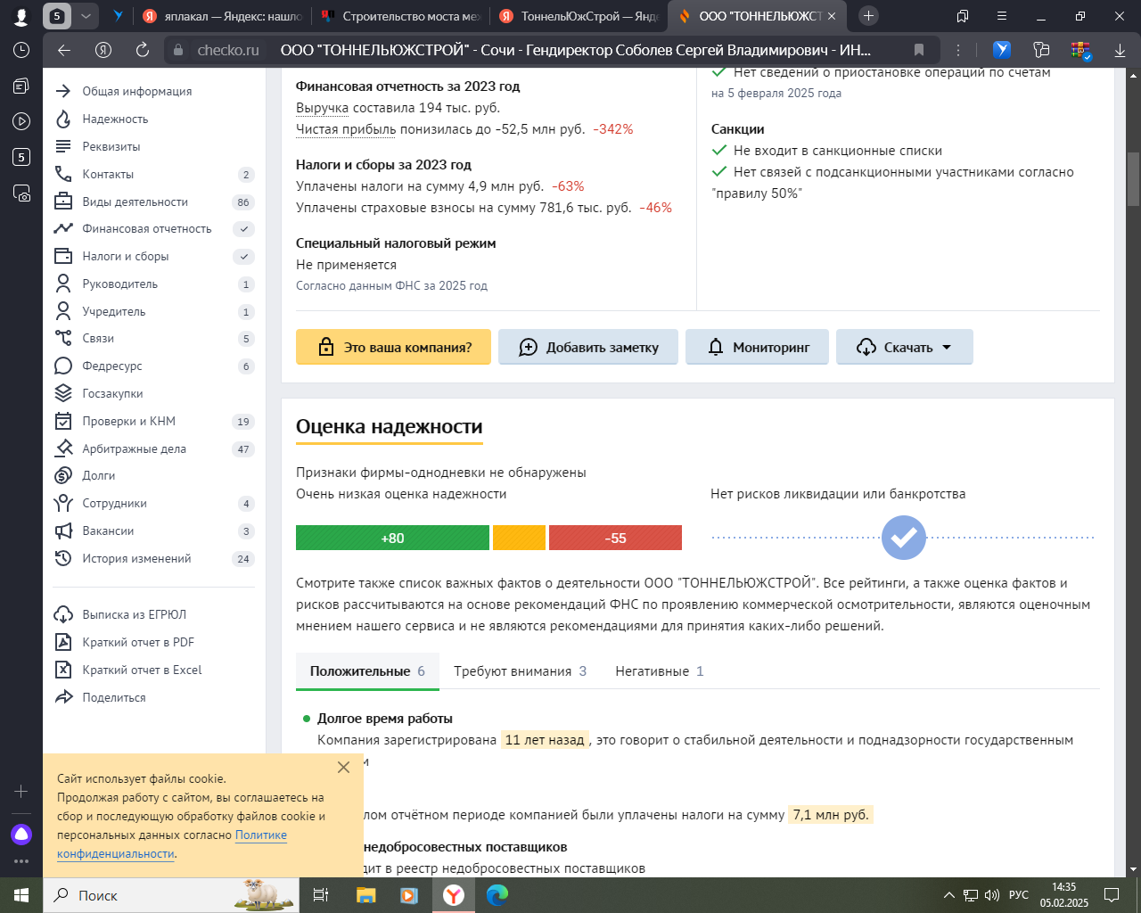Click the Добавить заметку button
Screen dimensions: 1141x913
[588, 347]
